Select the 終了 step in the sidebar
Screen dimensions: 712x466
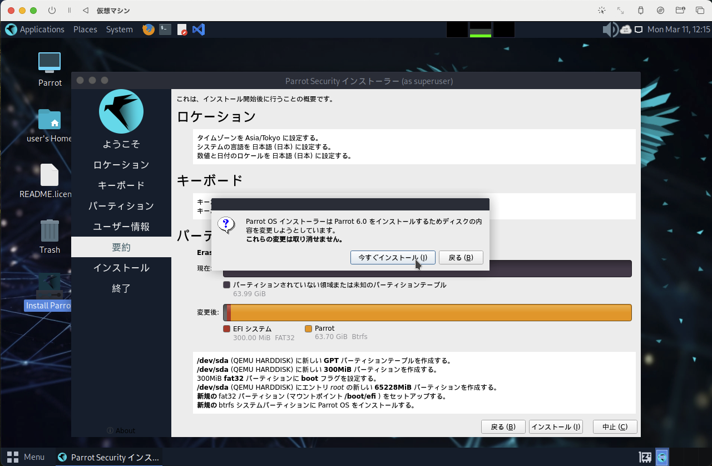[x=121, y=288]
